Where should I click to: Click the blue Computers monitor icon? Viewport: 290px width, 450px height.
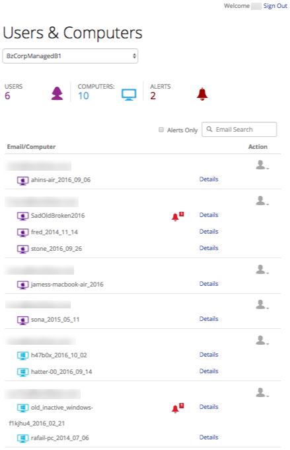129,95
